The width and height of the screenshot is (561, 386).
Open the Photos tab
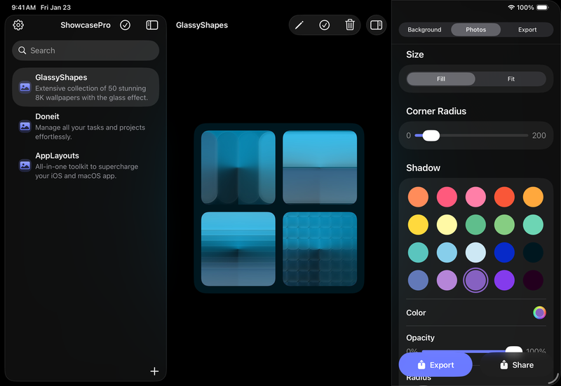coord(476,30)
